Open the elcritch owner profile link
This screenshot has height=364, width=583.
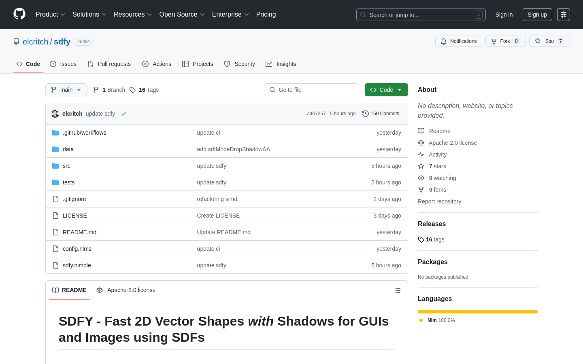[35, 42]
